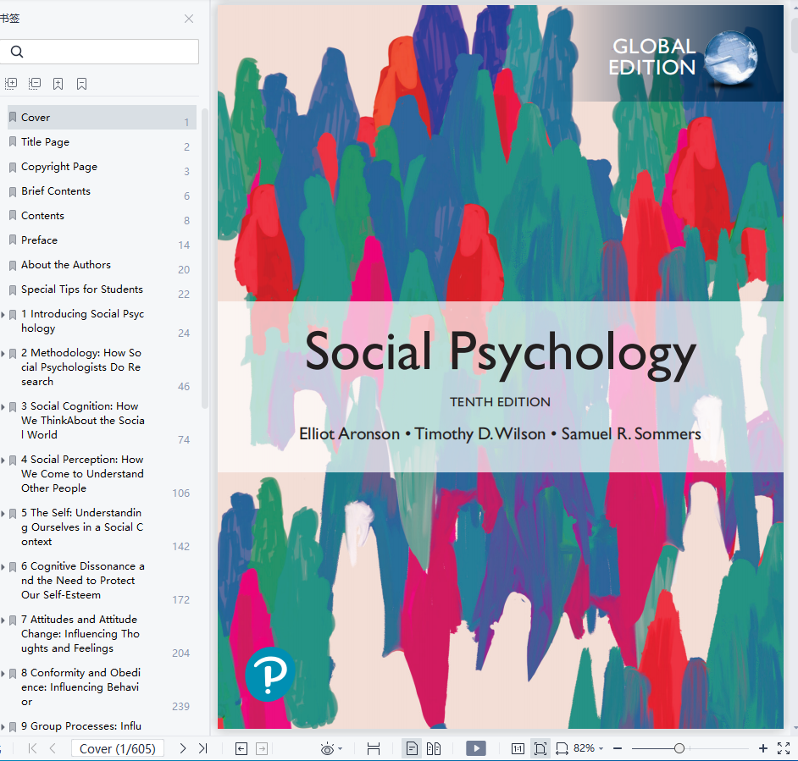The width and height of the screenshot is (798, 761).
Task: Select the Contents bookmark
Action: pyautogui.click(x=102, y=215)
